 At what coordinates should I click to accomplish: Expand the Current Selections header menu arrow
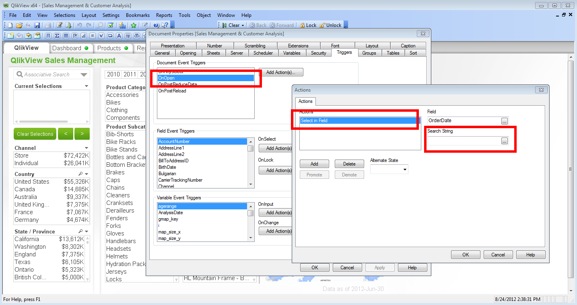click(x=87, y=86)
